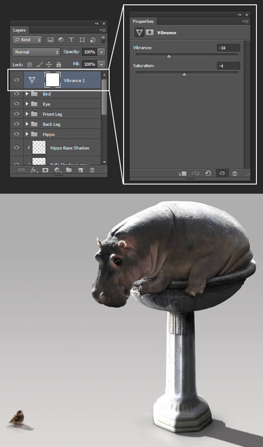Expand the Front Leg group
This screenshot has height=447, width=263.
(27, 114)
